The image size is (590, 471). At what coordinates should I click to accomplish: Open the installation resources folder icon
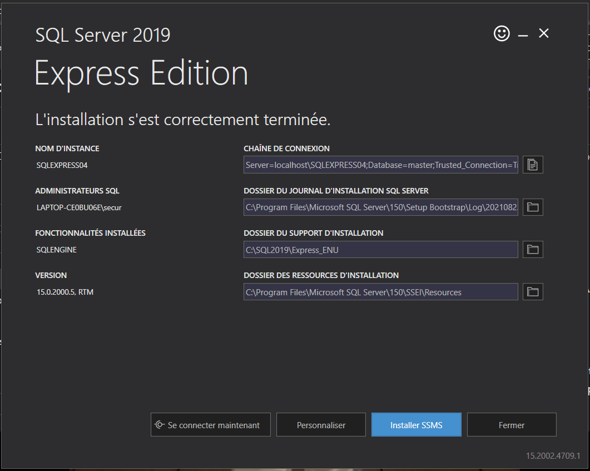pos(533,291)
